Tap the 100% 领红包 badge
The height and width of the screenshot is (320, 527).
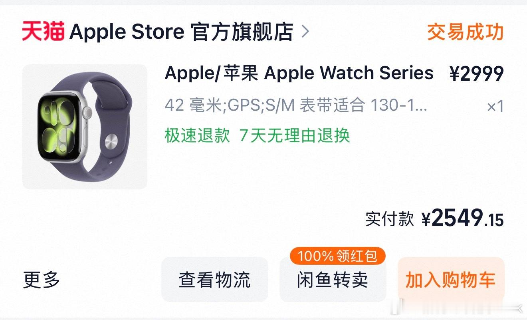[337, 256]
